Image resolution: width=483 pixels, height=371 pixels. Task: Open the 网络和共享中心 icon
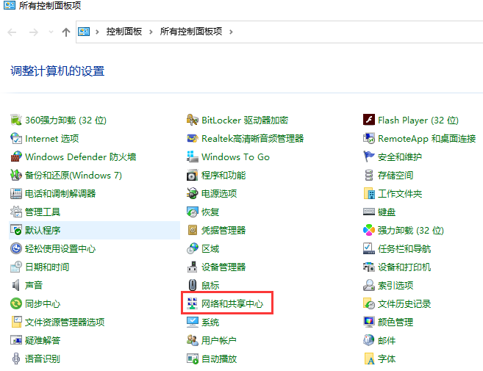point(193,303)
